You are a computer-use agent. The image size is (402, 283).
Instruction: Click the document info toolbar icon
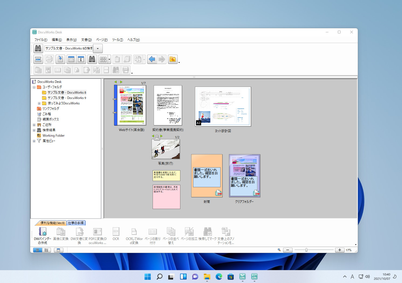click(x=81, y=59)
